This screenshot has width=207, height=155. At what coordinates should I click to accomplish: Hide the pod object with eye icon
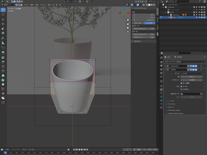[199, 17]
